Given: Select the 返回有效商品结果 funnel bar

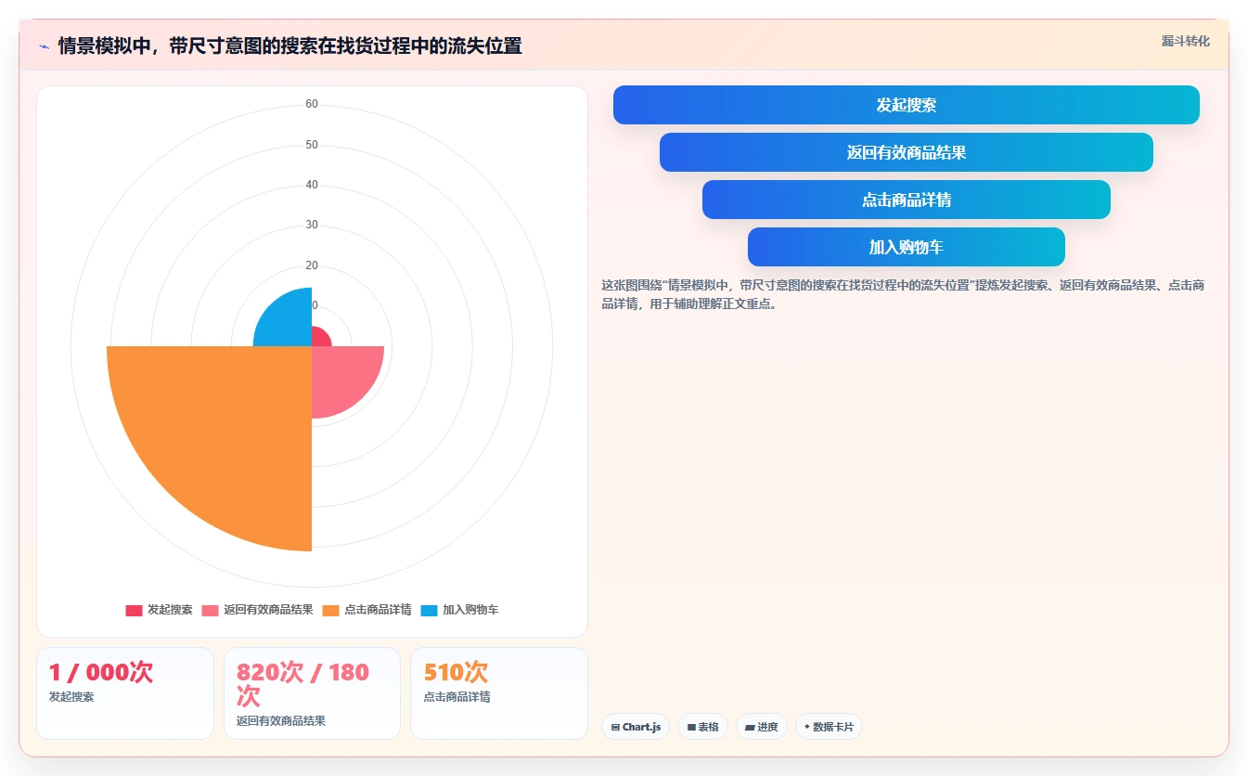Looking at the screenshot, I should pos(906,152).
